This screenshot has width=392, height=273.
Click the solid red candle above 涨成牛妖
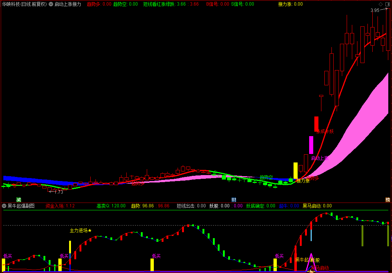pos(316,124)
